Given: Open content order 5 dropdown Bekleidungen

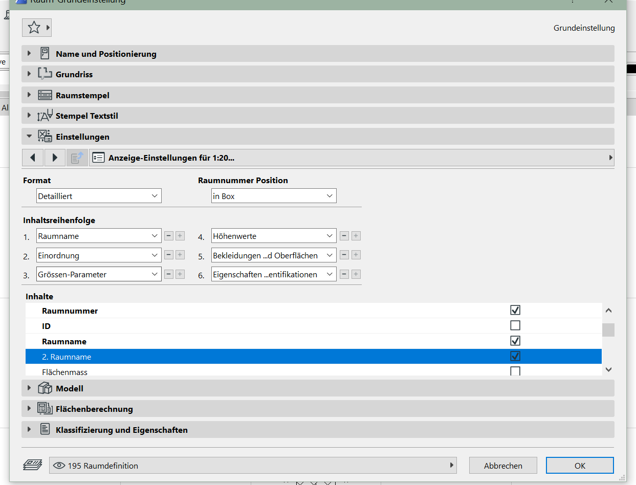Looking at the screenshot, I should [274, 255].
